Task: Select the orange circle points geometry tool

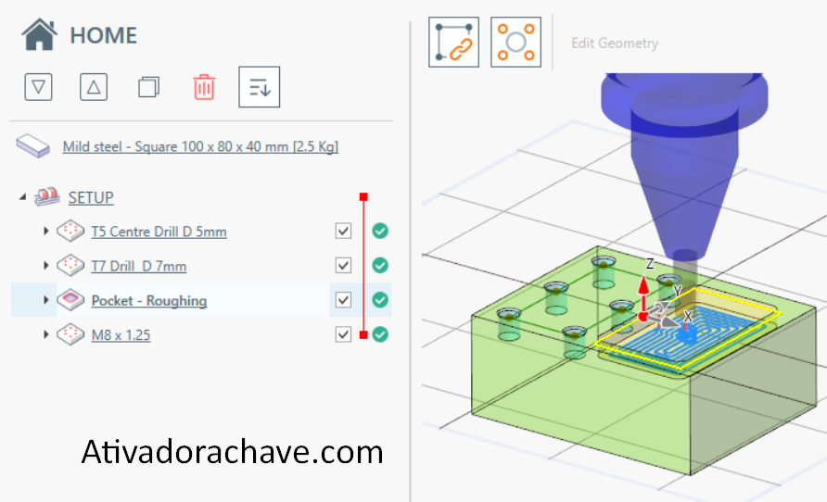Action: (515, 42)
